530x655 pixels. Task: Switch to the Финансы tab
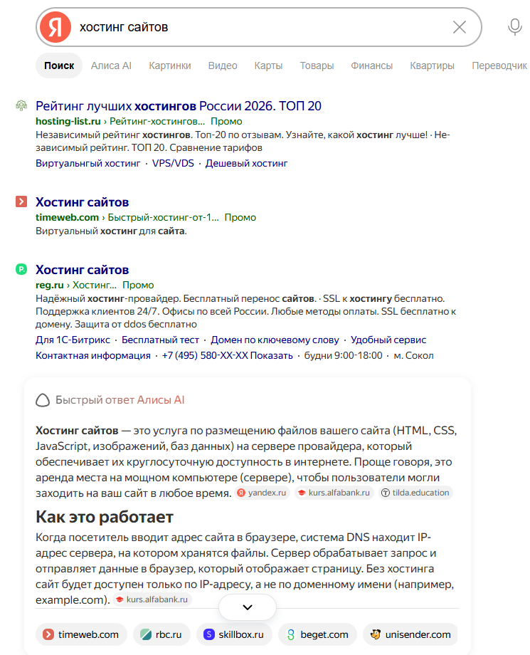(372, 65)
